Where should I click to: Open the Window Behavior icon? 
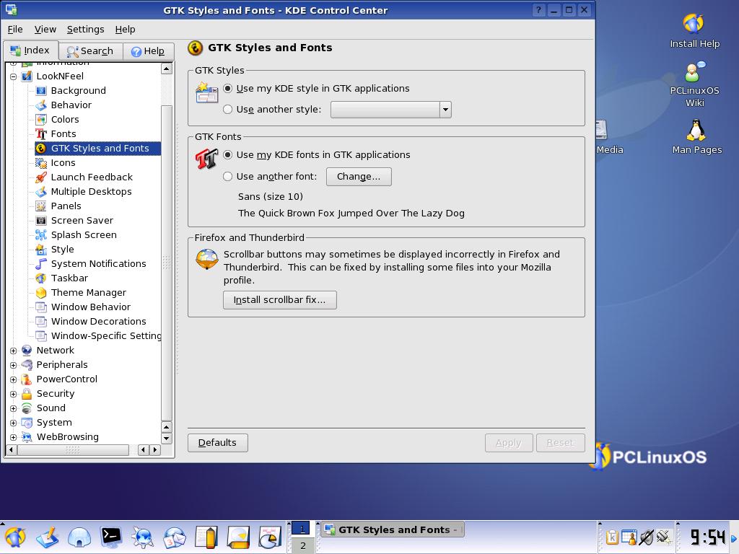tap(41, 307)
